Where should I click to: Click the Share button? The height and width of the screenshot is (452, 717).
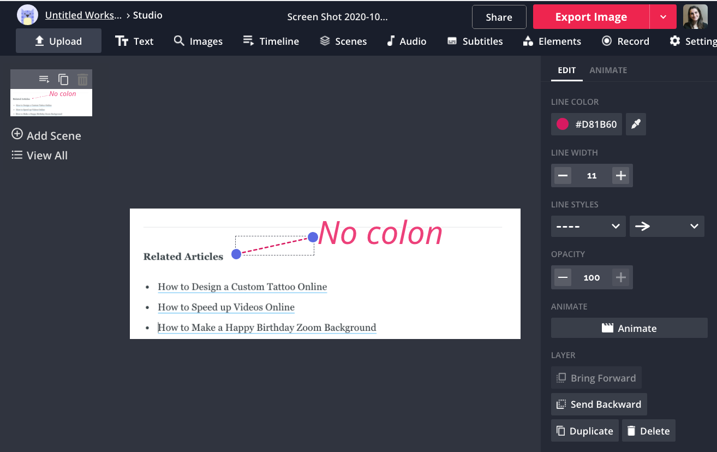(499, 17)
